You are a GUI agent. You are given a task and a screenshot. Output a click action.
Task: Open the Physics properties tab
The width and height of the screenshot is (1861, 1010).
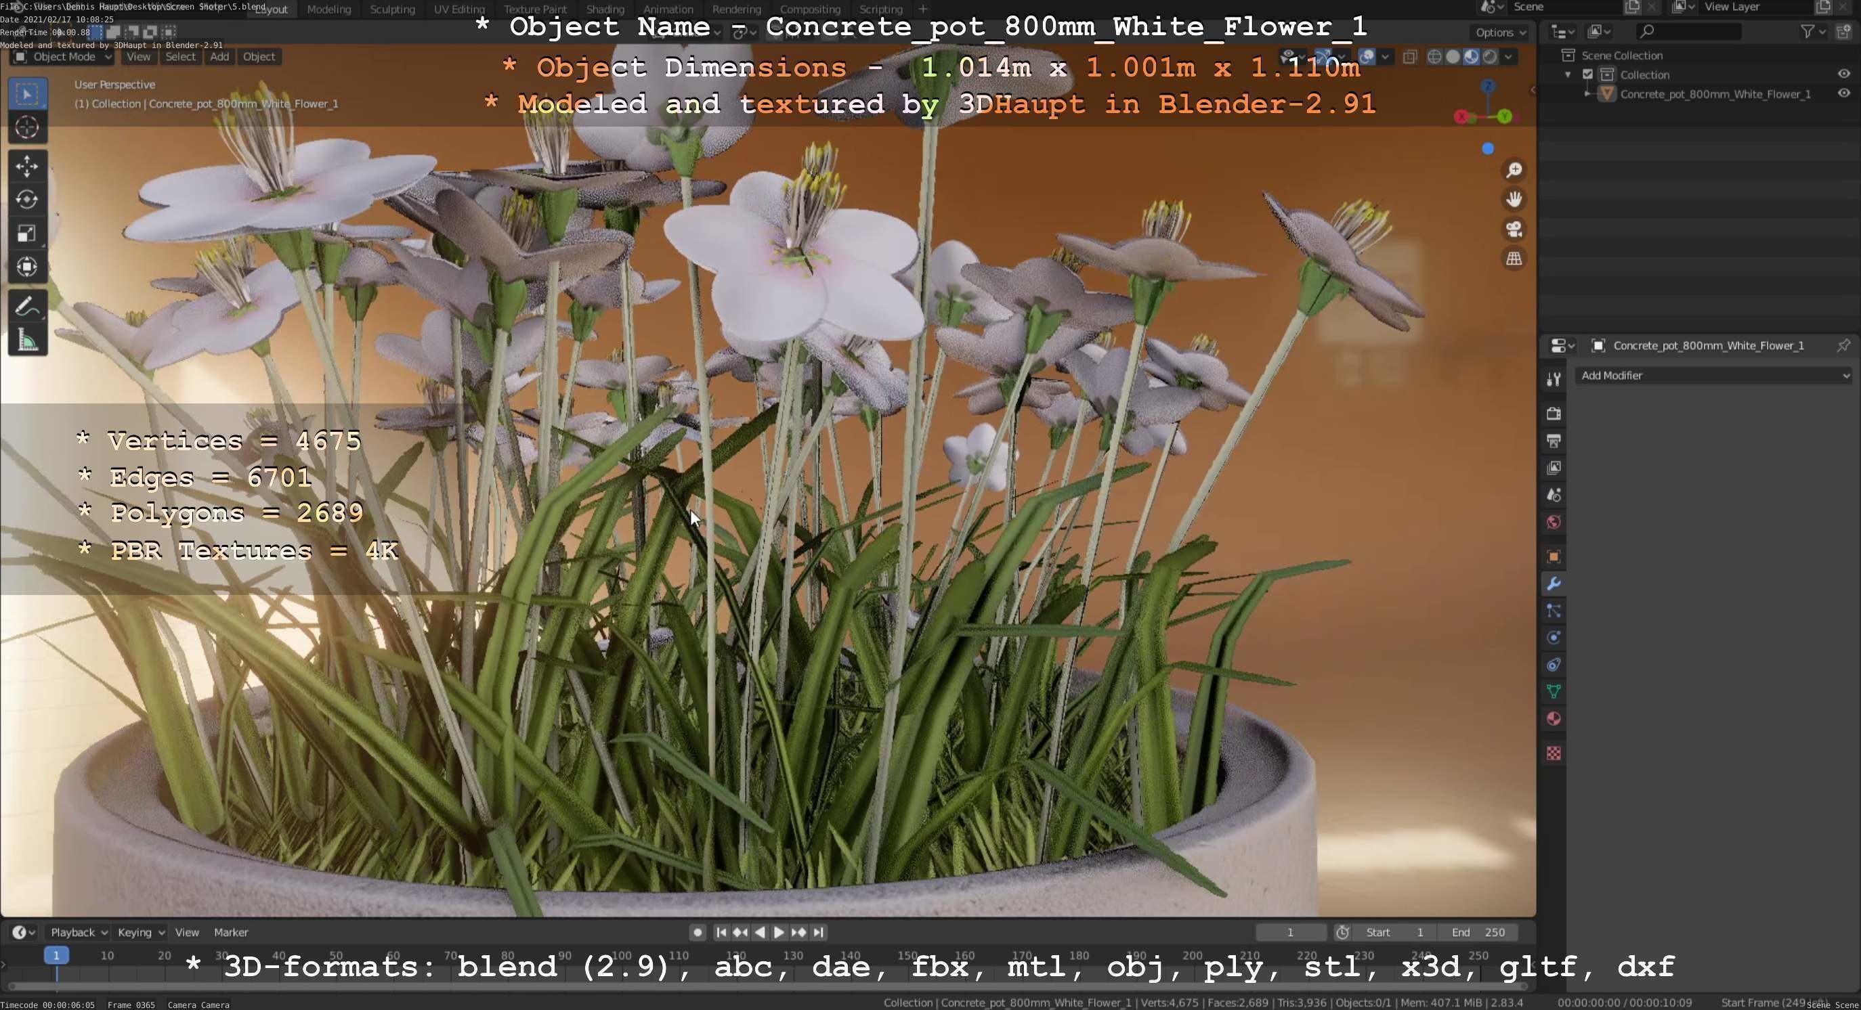click(1554, 638)
